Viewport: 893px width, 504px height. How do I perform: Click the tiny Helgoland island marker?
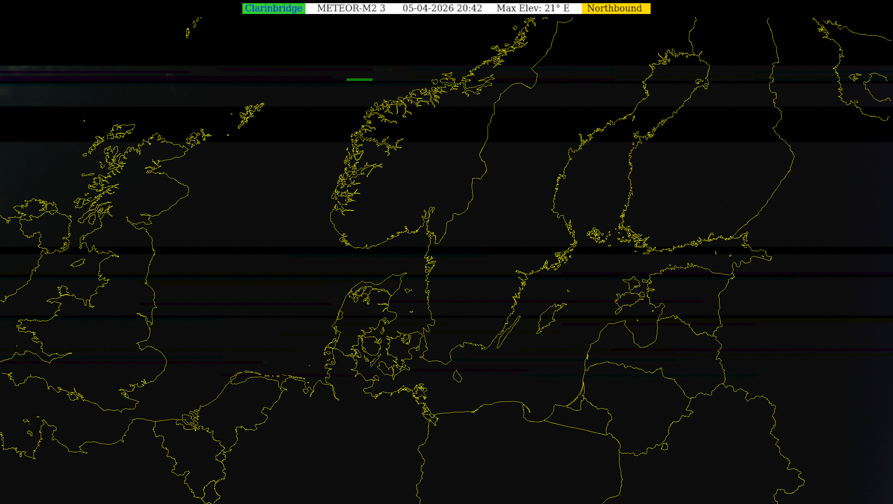pos(310,365)
